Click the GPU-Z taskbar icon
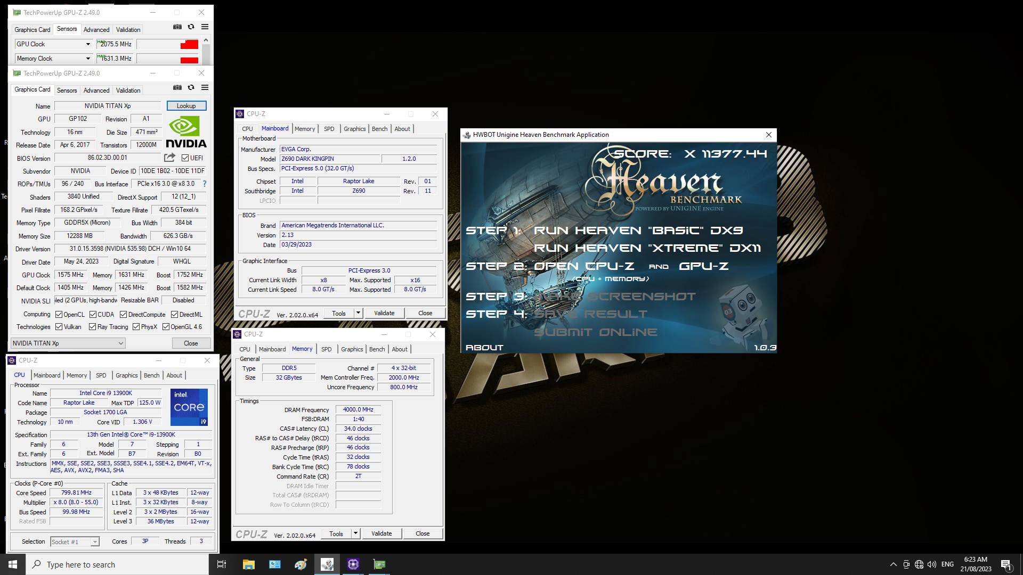 (379, 564)
